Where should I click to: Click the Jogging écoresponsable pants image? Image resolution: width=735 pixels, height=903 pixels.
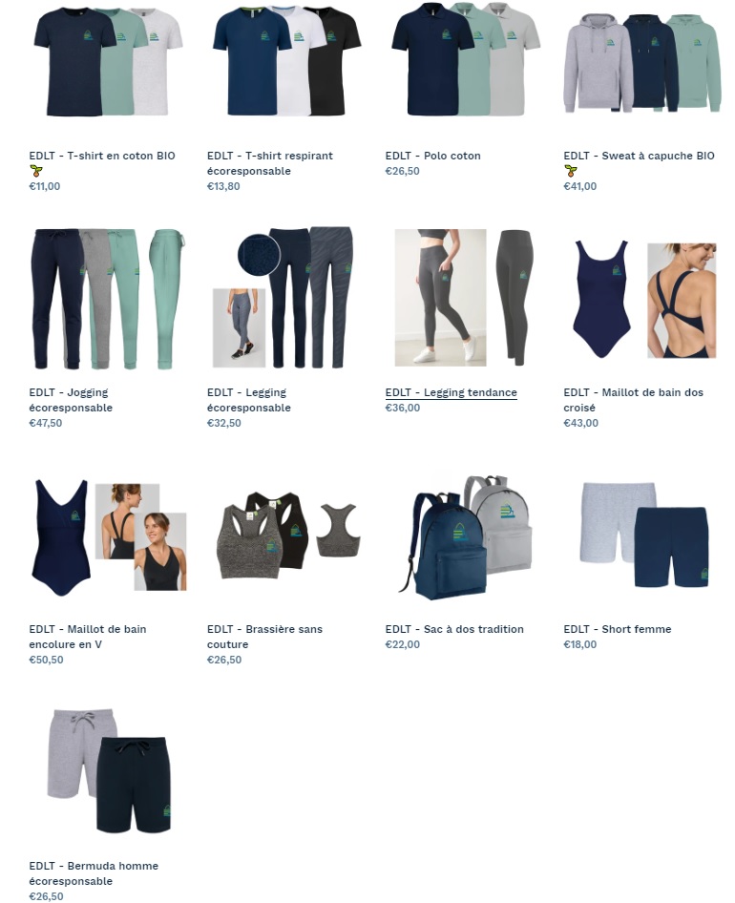point(108,299)
